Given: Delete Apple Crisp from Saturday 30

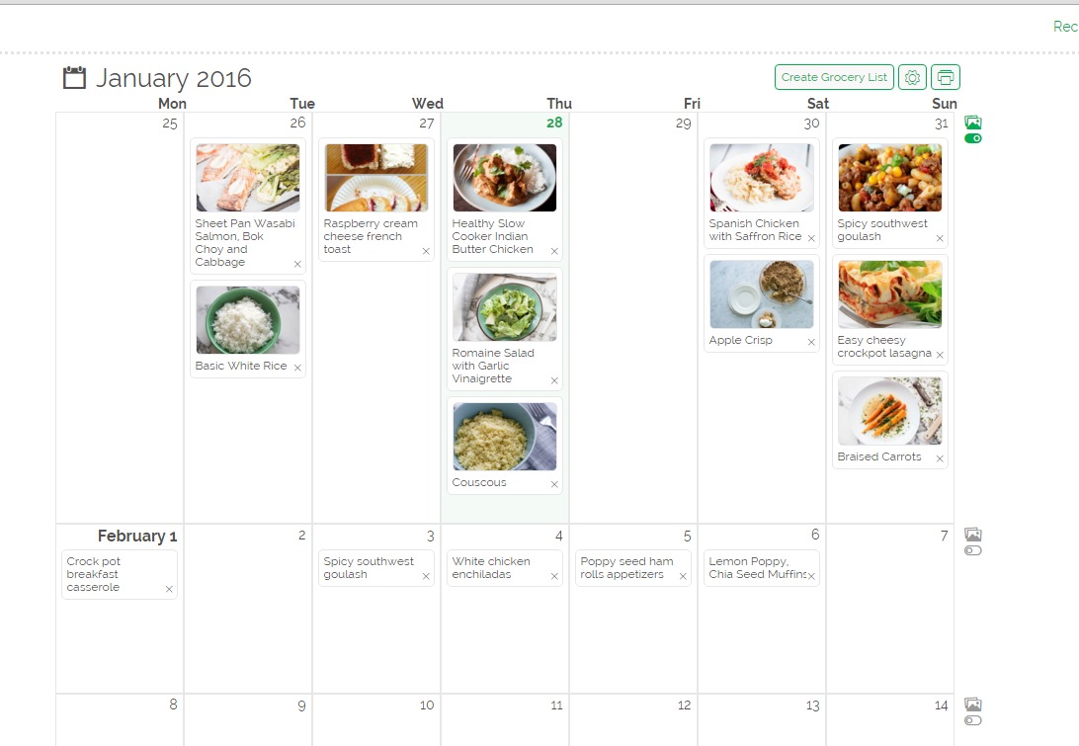Looking at the screenshot, I should (x=811, y=343).
